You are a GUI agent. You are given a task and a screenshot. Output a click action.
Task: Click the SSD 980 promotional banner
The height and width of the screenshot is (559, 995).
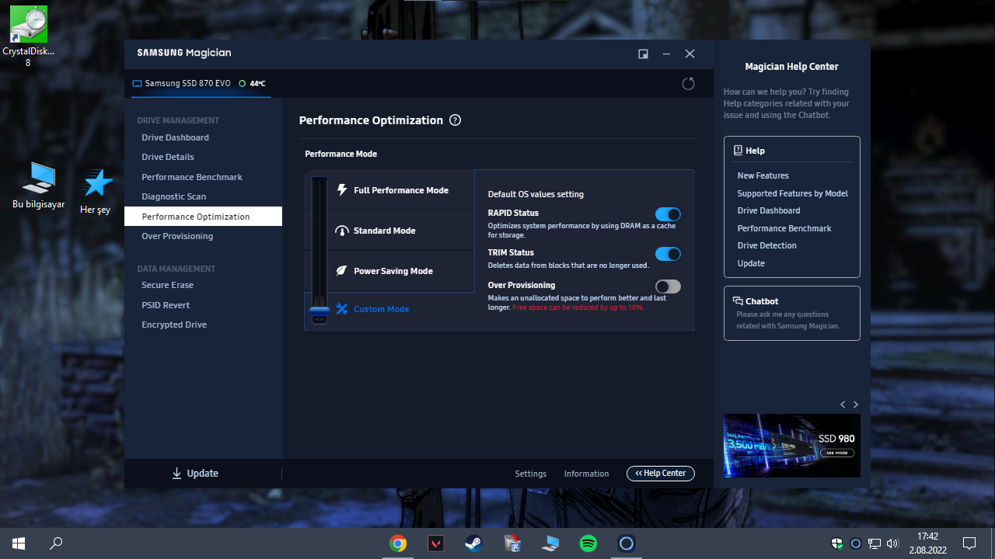[791, 445]
